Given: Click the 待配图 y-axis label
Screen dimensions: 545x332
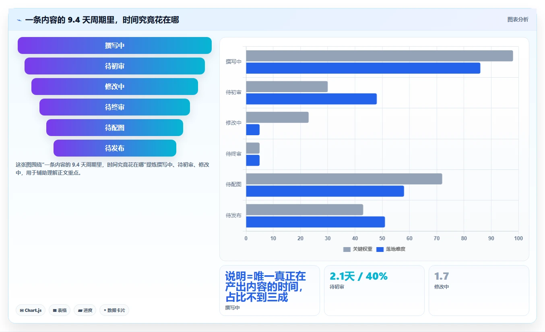Looking at the screenshot, I should 233,185.
